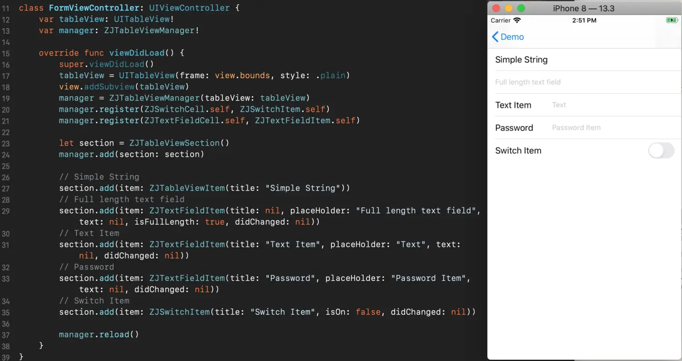The width and height of the screenshot is (682, 361).
Task: Click line number 15 in gutter
Action: point(6,53)
